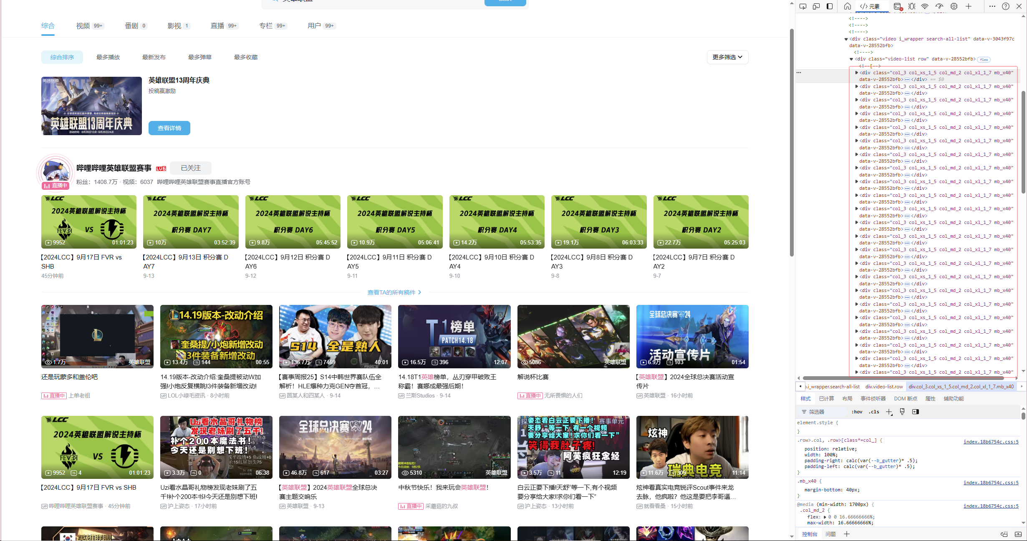Screen dimensions: 1027x541
Task: Open the Performance gauge icon
Action: [x=939, y=6]
